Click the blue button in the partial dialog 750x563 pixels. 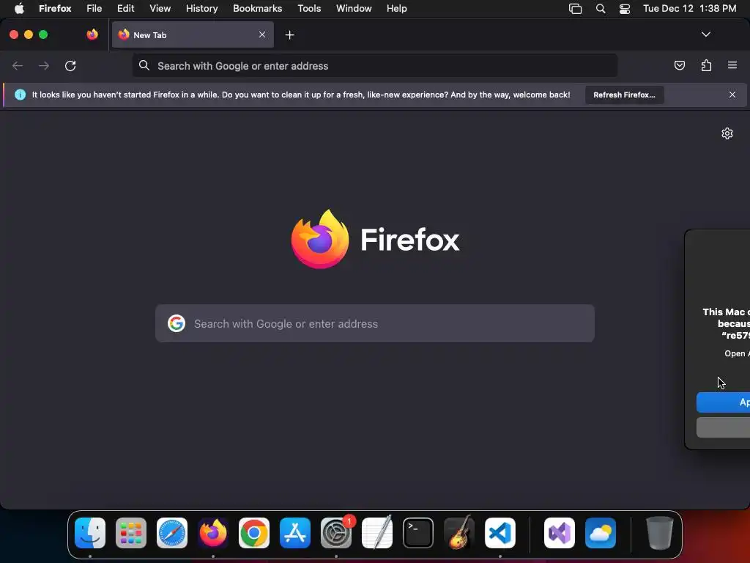[x=723, y=402]
